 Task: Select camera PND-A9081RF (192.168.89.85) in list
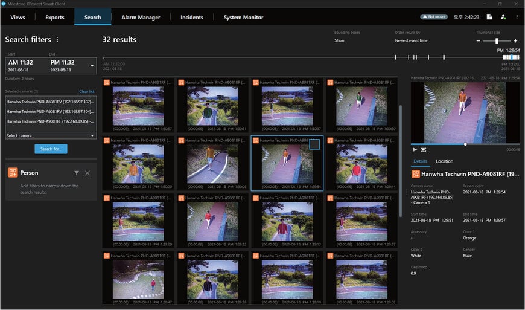tap(50, 121)
